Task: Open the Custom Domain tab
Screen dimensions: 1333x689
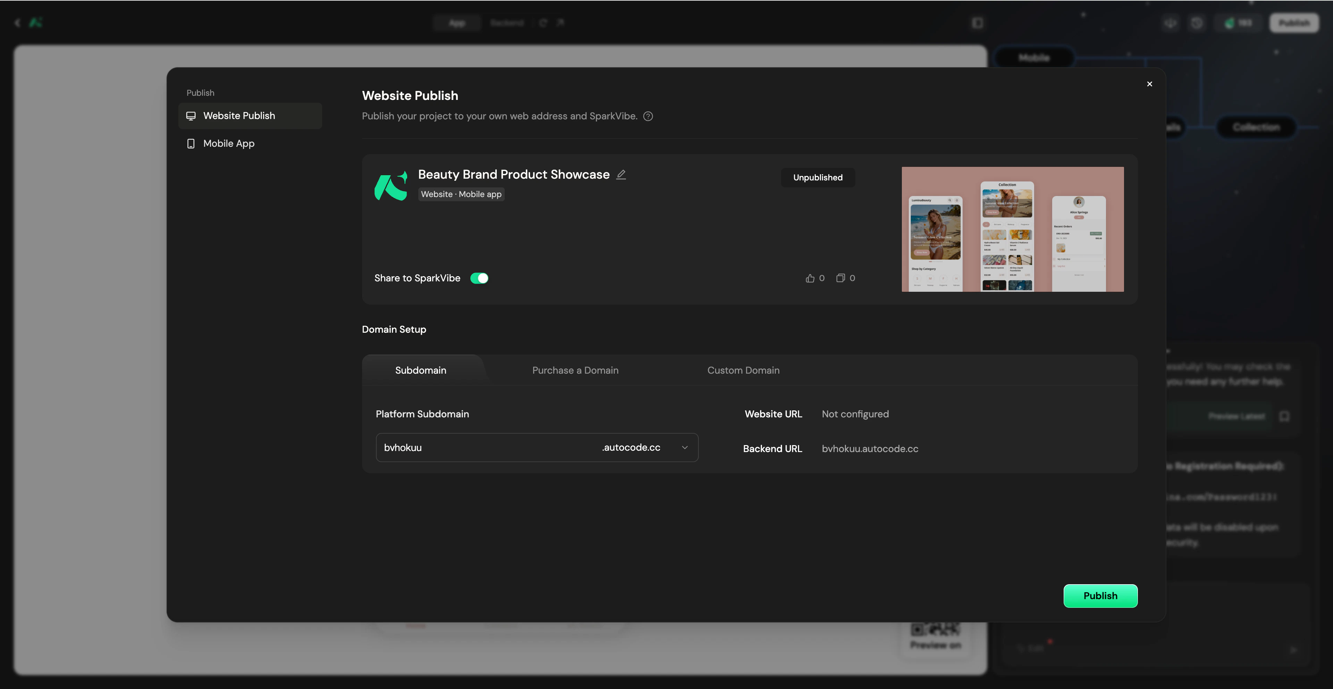Action: coord(743,371)
